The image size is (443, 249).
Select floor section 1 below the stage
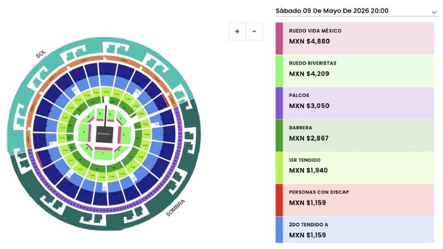(x=103, y=153)
